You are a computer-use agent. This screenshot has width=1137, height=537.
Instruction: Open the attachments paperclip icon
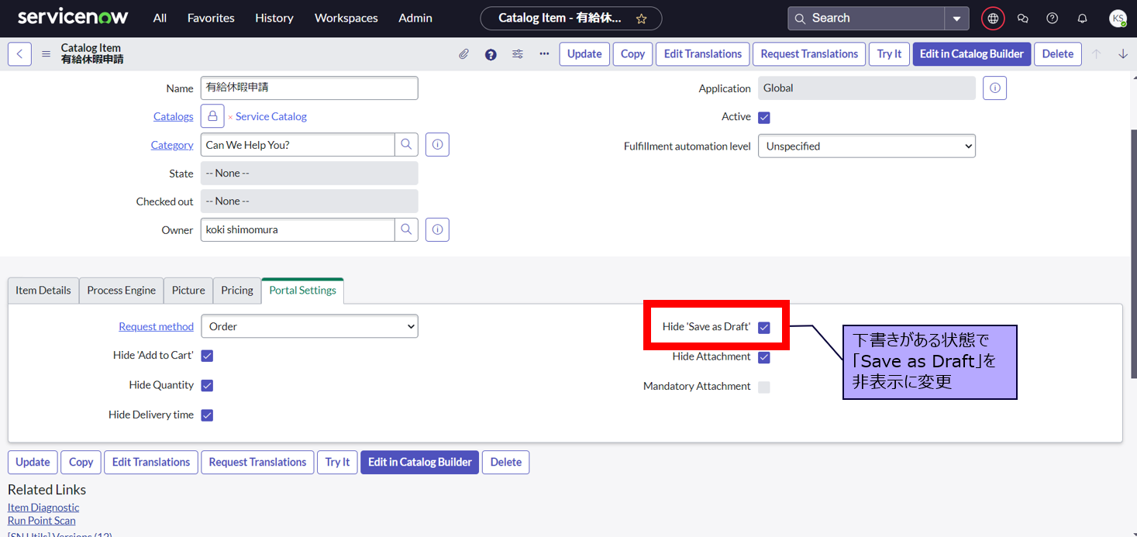pos(463,54)
